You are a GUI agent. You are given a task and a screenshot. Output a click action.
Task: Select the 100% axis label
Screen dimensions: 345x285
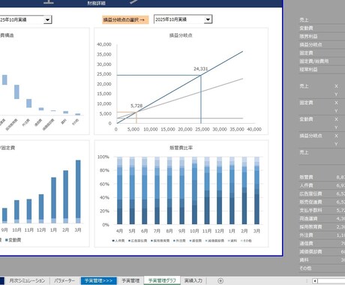point(103,157)
